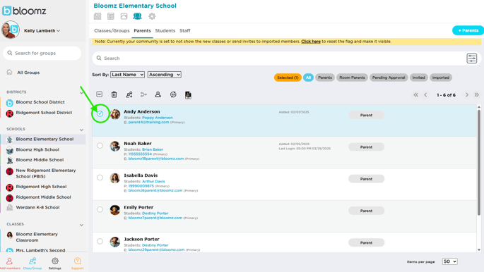Open the posts feed icon under school title
Viewport: 484px width, 272px height.
point(98,16)
